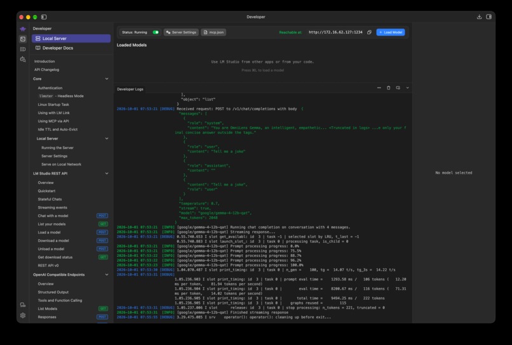Open OpenAI Compatible Endpoints Overview page
512x345 pixels.
click(x=46, y=284)
